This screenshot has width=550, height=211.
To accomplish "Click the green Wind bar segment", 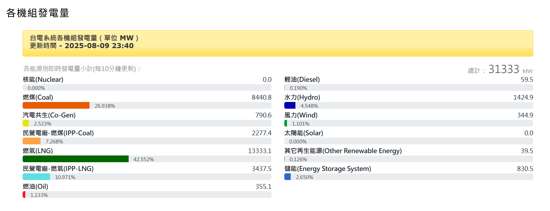I will [x=286, y=124].
